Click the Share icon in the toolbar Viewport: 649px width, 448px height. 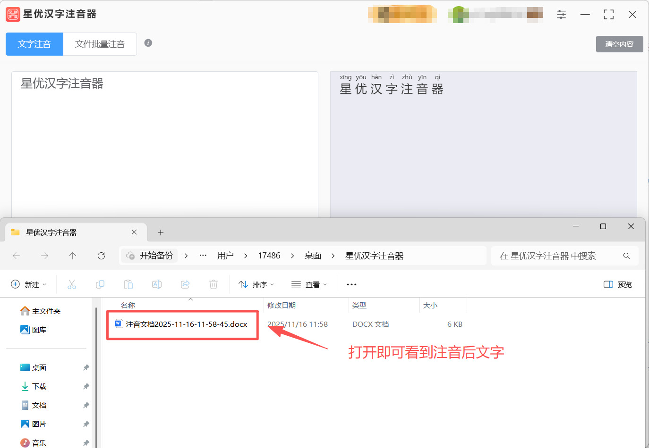pyautogui.click(x=185, y=284)
